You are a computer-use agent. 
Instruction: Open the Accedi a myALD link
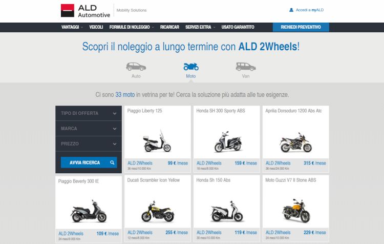pos(310,10)
